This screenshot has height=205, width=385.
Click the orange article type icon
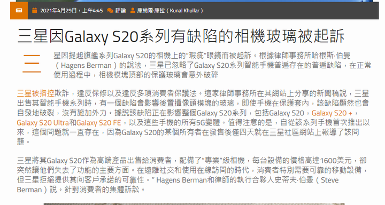[x=19, y=10]
